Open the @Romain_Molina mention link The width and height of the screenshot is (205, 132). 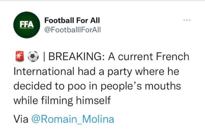pyautogui.click(x=73, y=119)
